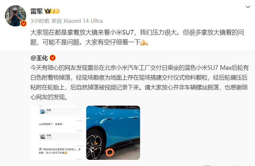Click the second 视频 item in chat thumbnail
The width and height of the screenshot is (255, 166).
coord(61,137)
